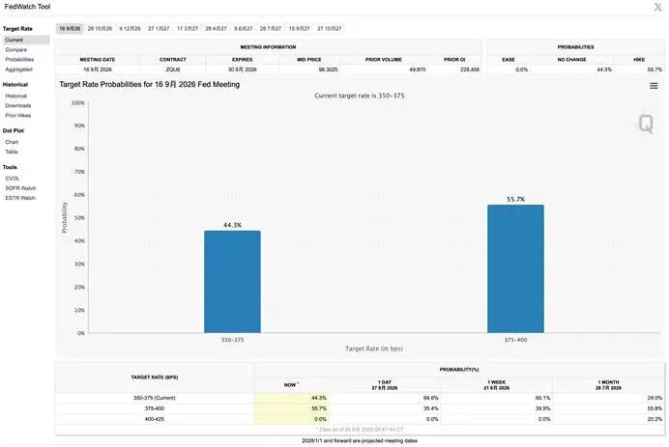Click the 1 MONTH column header
This screenshot has height=447, width=669.
click(x=608, y=385)
